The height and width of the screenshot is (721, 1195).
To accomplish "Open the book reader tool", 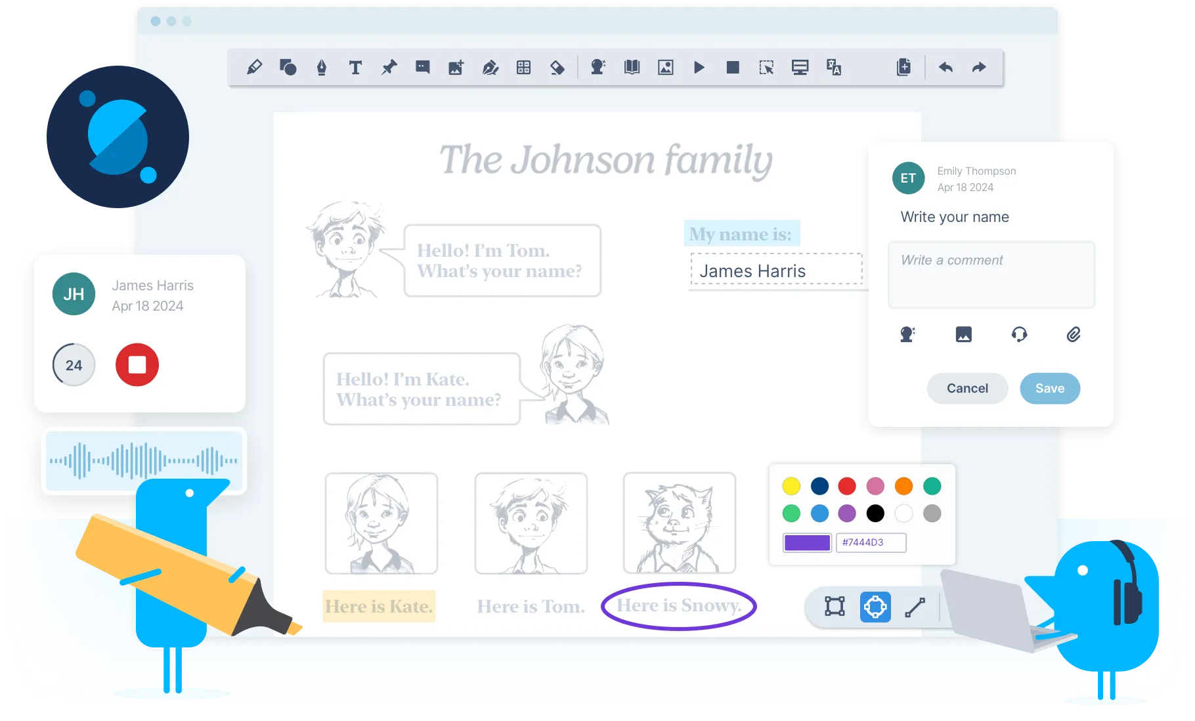I will coord(632,67).
